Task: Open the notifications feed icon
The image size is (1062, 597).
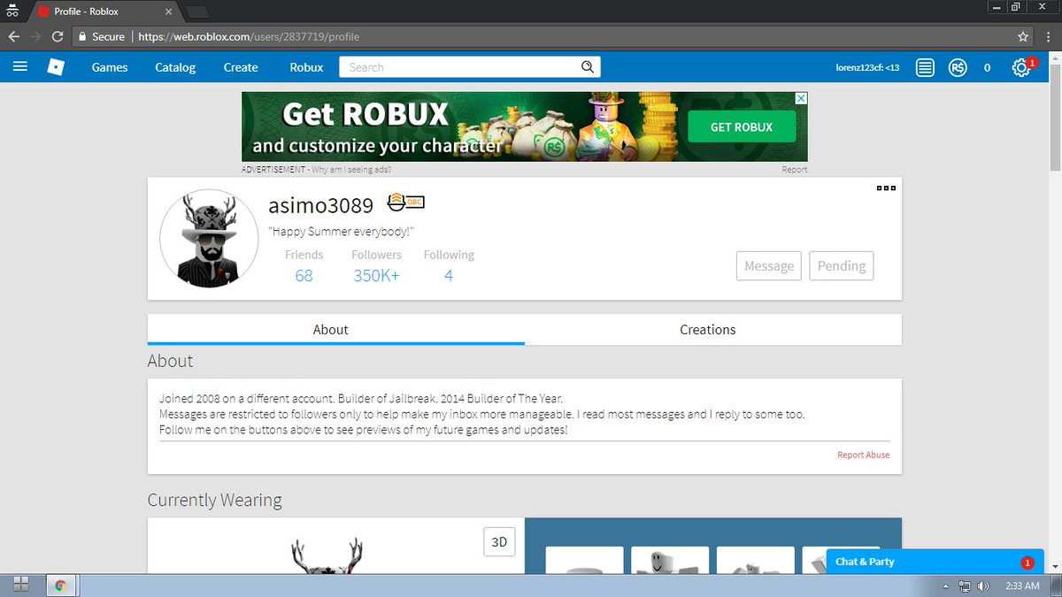Action: pyautogui.click(x=925, y=67)
